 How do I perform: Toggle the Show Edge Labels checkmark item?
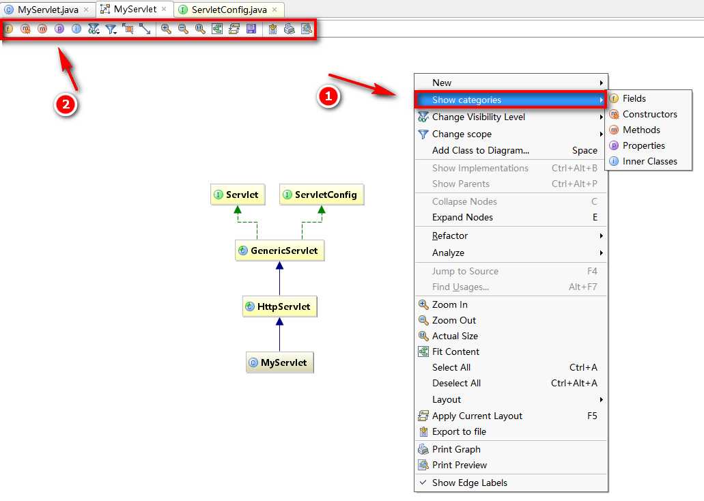pyautogui.click(x=511, y=483)
